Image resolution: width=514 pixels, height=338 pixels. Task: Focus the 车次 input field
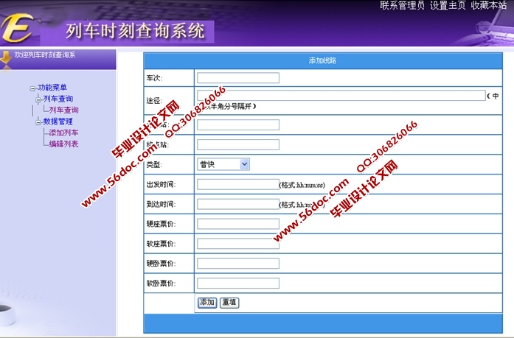(x=238, y=78)
